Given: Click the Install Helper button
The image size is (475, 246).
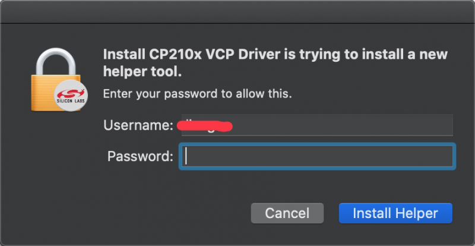Looking at the screenshot, I should 395,213.
